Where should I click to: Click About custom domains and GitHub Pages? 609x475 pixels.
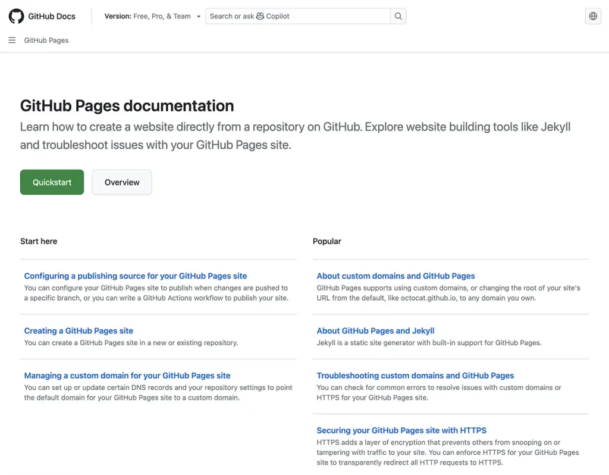pos(395,276)
